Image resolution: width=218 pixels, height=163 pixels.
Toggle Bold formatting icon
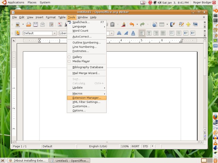[x=119, y=33]
